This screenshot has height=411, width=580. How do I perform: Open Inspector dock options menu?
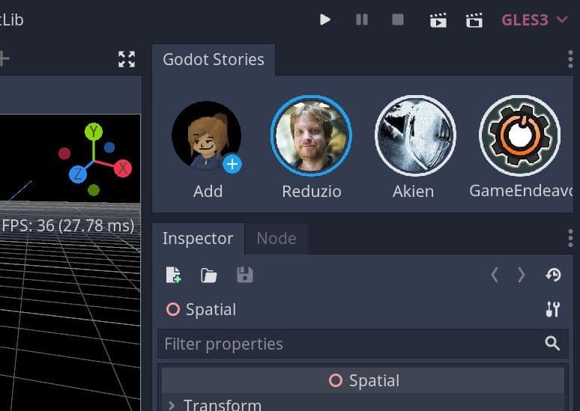(570, 238)
